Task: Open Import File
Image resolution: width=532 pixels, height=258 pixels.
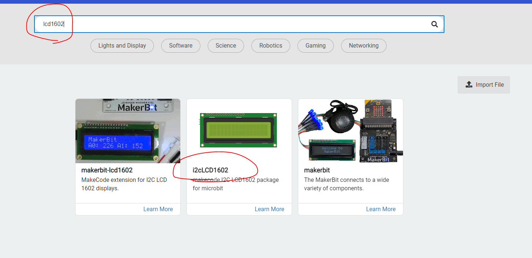Action: click(484, 85)
